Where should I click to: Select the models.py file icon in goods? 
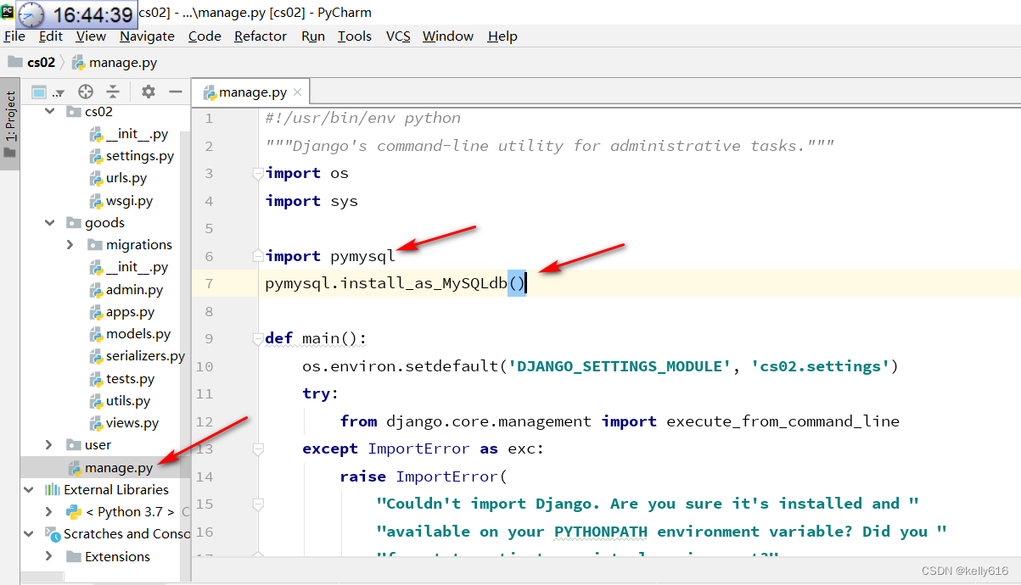click(96, 333)
